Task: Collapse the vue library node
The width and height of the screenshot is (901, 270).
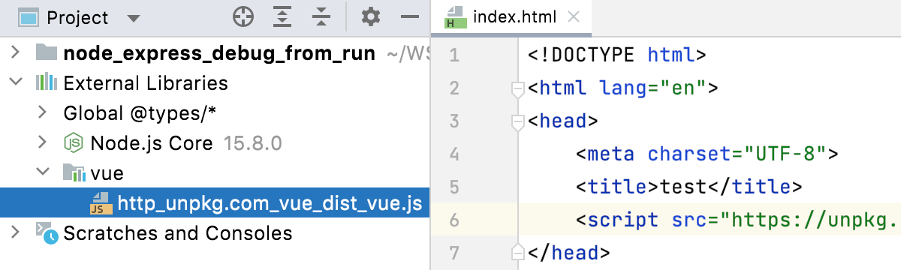Action: [43, 173]
